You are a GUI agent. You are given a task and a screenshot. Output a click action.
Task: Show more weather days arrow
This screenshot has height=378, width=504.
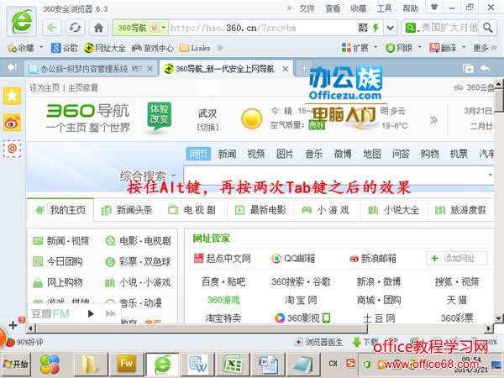(433, 120)
